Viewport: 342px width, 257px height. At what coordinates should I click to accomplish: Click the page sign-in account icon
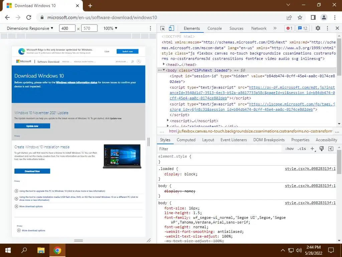click(139, 62)
